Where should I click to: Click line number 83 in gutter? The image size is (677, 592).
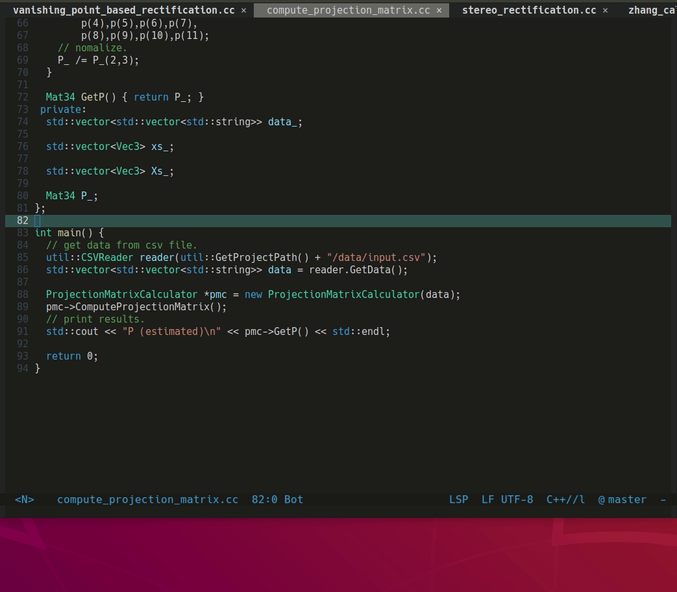23,233
